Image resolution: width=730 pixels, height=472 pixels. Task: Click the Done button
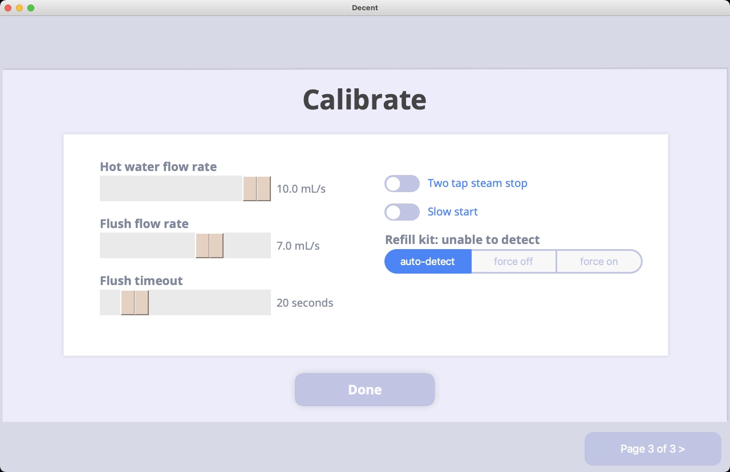[x=365, y=390]
